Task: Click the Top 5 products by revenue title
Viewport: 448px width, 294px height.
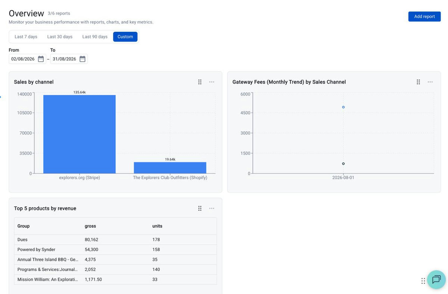Action: coord(45,209)
